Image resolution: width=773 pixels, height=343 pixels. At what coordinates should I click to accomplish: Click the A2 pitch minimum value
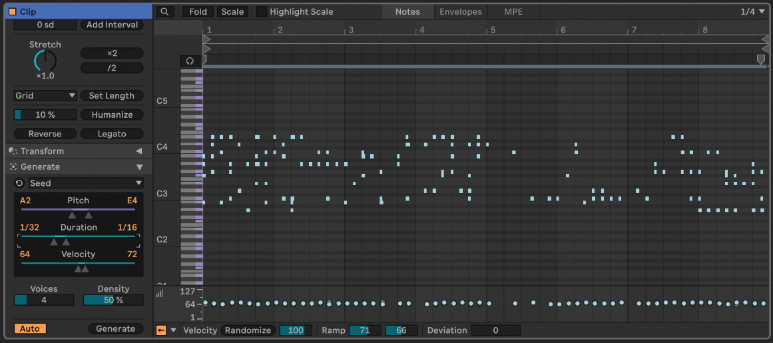[x=25, y=200]
